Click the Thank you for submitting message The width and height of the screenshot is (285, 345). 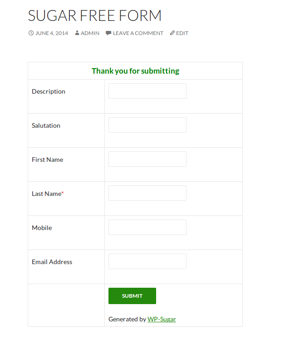[x=135, y=71]
